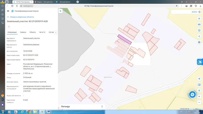Print the map with printer icon

coord(199,42)
